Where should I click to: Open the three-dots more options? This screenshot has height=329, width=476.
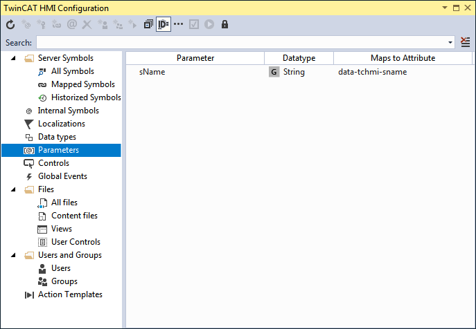(x=179, y=24)
